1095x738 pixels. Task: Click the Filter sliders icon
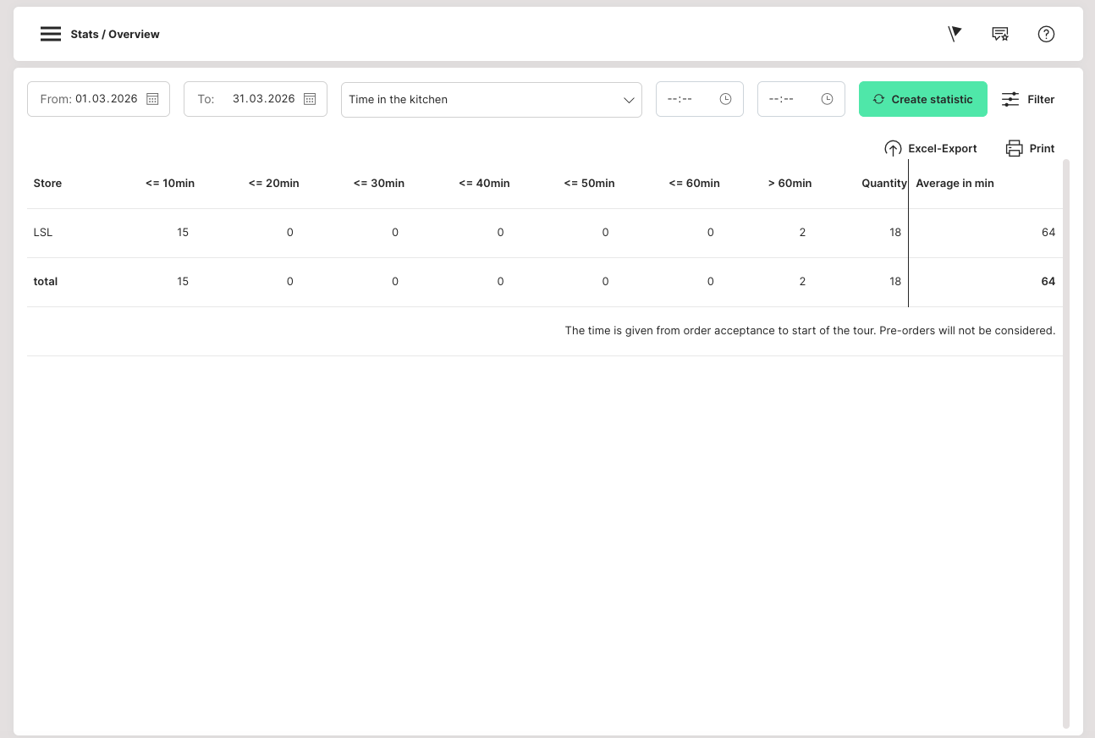point(1010,99)
